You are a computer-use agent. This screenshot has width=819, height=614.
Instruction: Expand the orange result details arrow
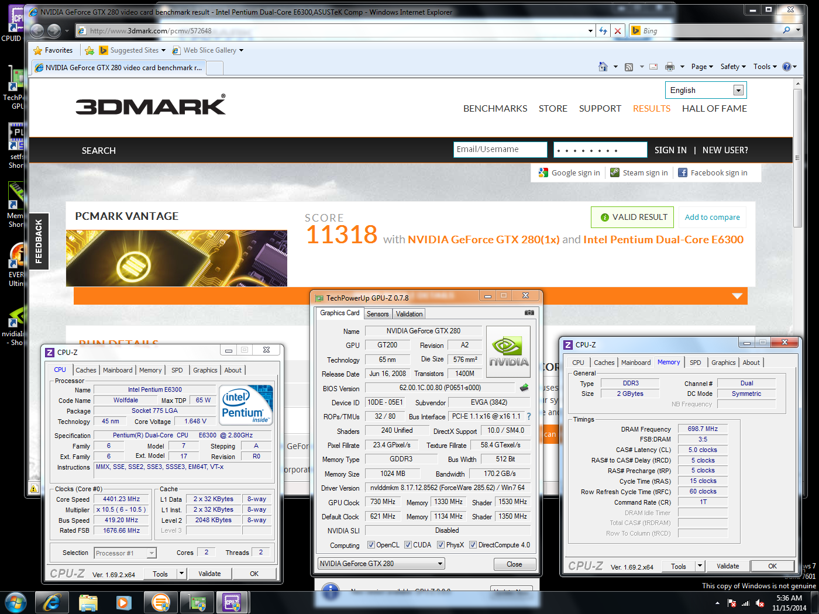coord(737,296)
